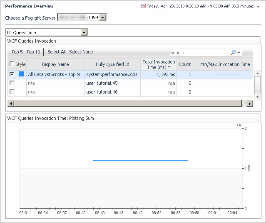Viewport: 266px width, 223px height.
Task: Click the search magnifier icon
Action: pos(233,53)
